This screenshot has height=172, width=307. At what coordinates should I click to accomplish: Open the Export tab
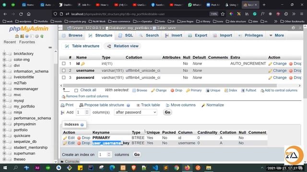click(198, 35)
